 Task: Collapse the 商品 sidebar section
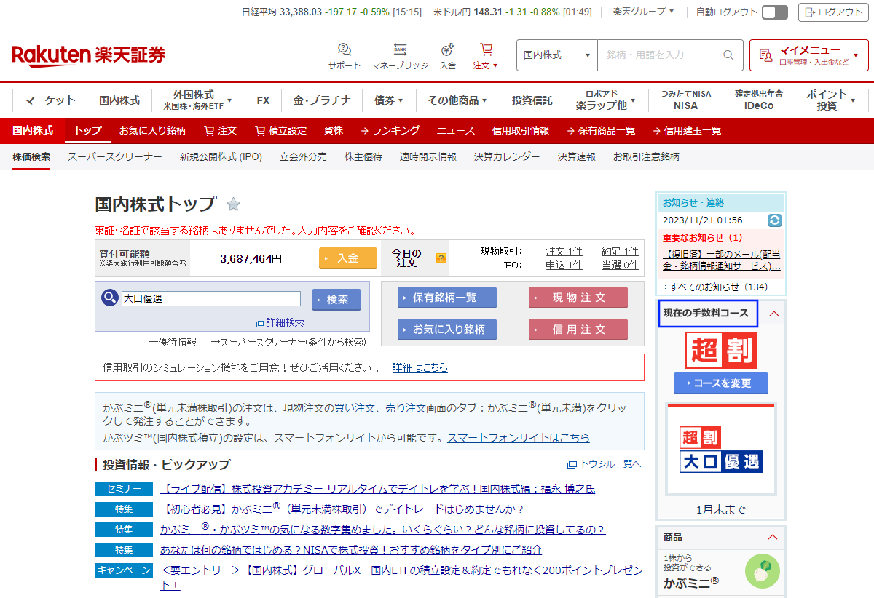[x=773, y=537]
